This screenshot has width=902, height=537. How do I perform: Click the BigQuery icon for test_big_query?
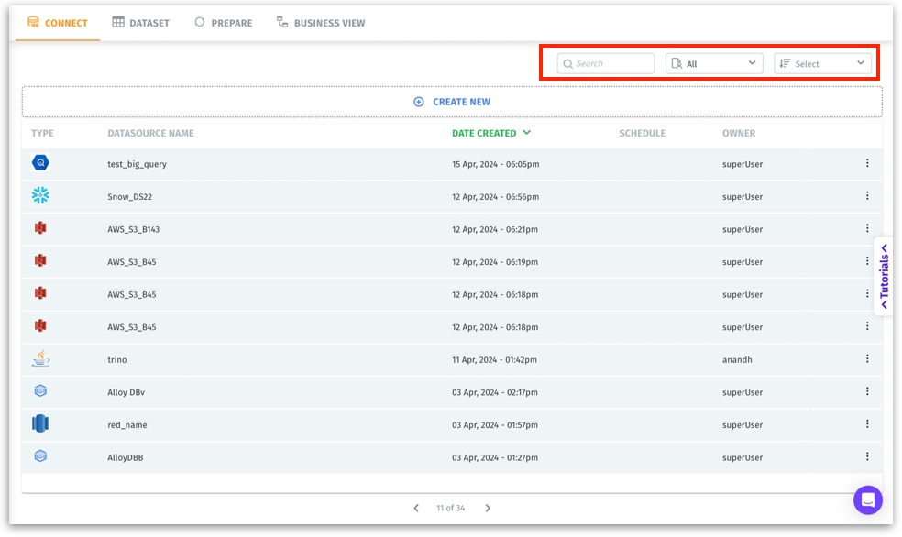click(40, 163)
